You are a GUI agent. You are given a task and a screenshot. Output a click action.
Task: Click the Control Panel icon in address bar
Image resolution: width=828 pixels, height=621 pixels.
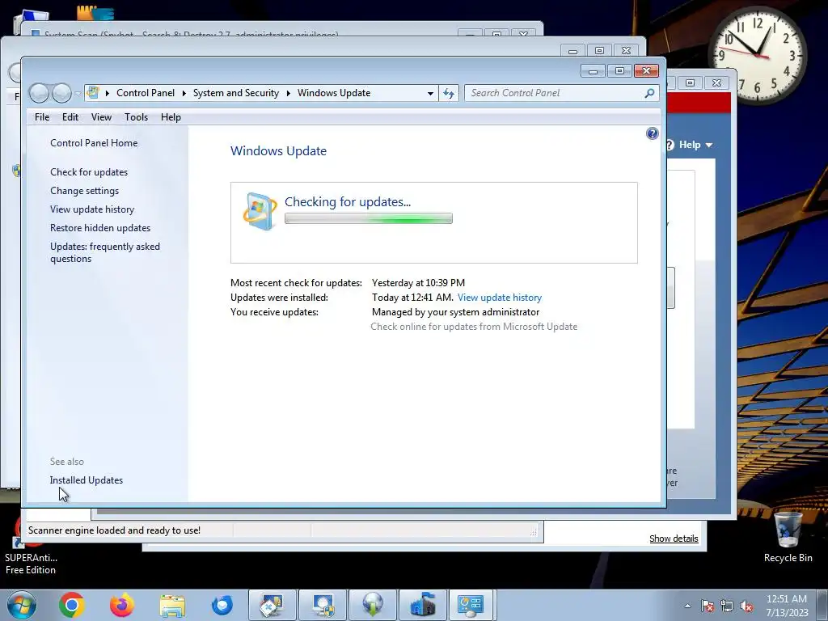[x=93, y=93]
